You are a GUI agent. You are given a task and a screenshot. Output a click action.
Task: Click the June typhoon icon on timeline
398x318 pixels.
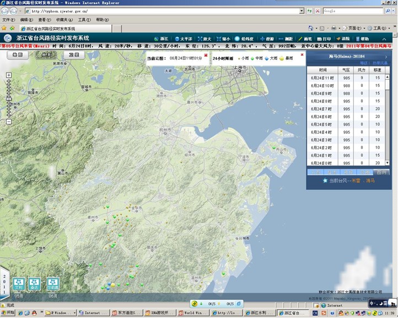53,284
